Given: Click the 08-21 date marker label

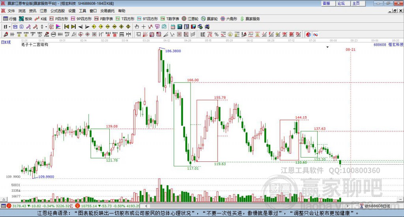Looking at the screenshot, I should pos(350,49).
